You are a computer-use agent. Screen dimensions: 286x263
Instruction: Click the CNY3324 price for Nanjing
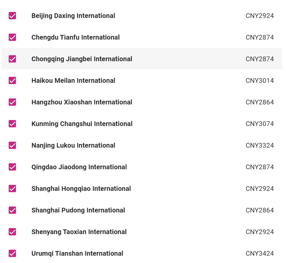pyautogui.click(x=260, y=145)
